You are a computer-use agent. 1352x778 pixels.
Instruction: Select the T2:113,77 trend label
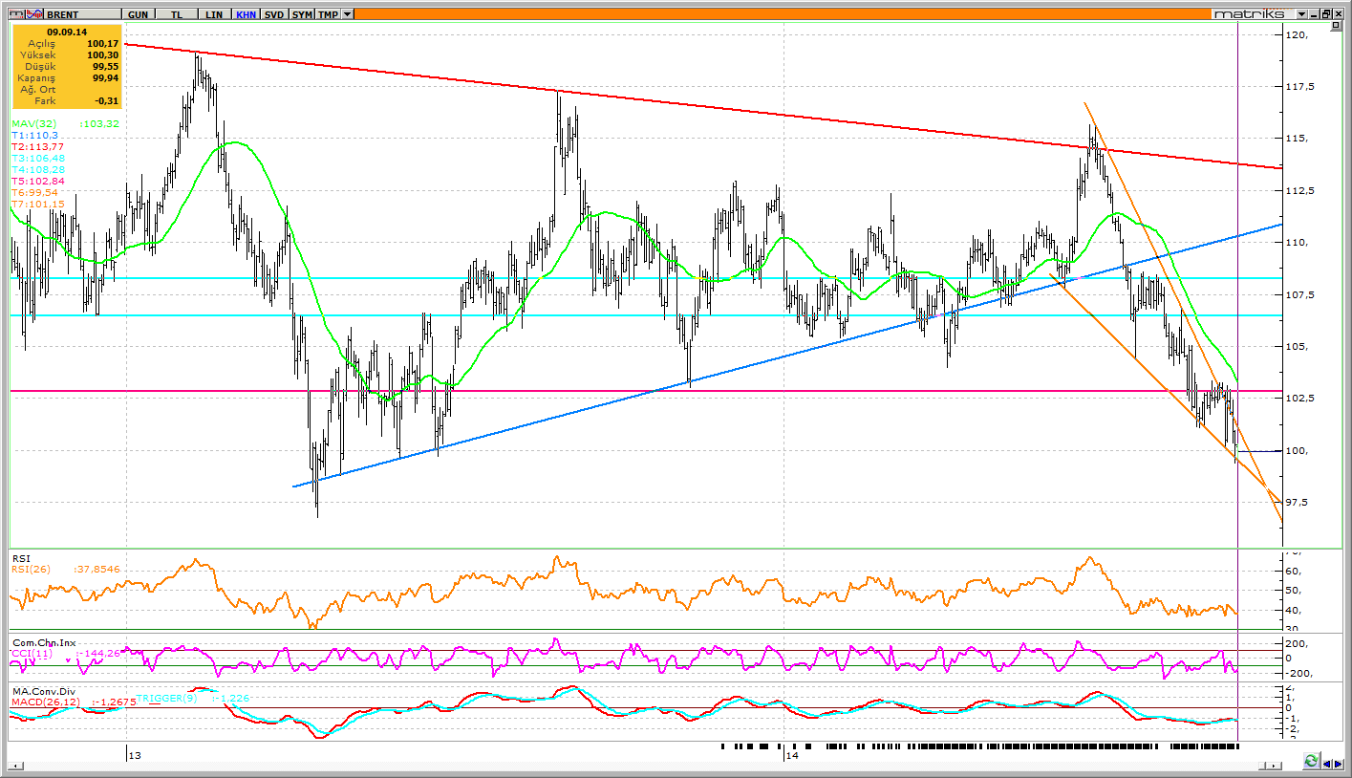click(37, 147)
